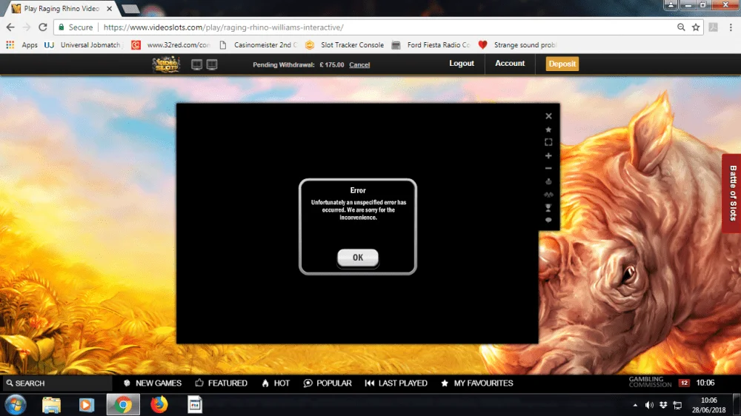
Task: Click the red 12 notification badge
Action: (x=684, y=383)
